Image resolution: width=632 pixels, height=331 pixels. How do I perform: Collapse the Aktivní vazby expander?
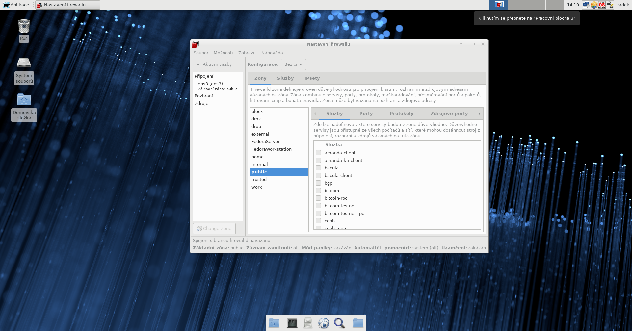(x=214, y=64)
